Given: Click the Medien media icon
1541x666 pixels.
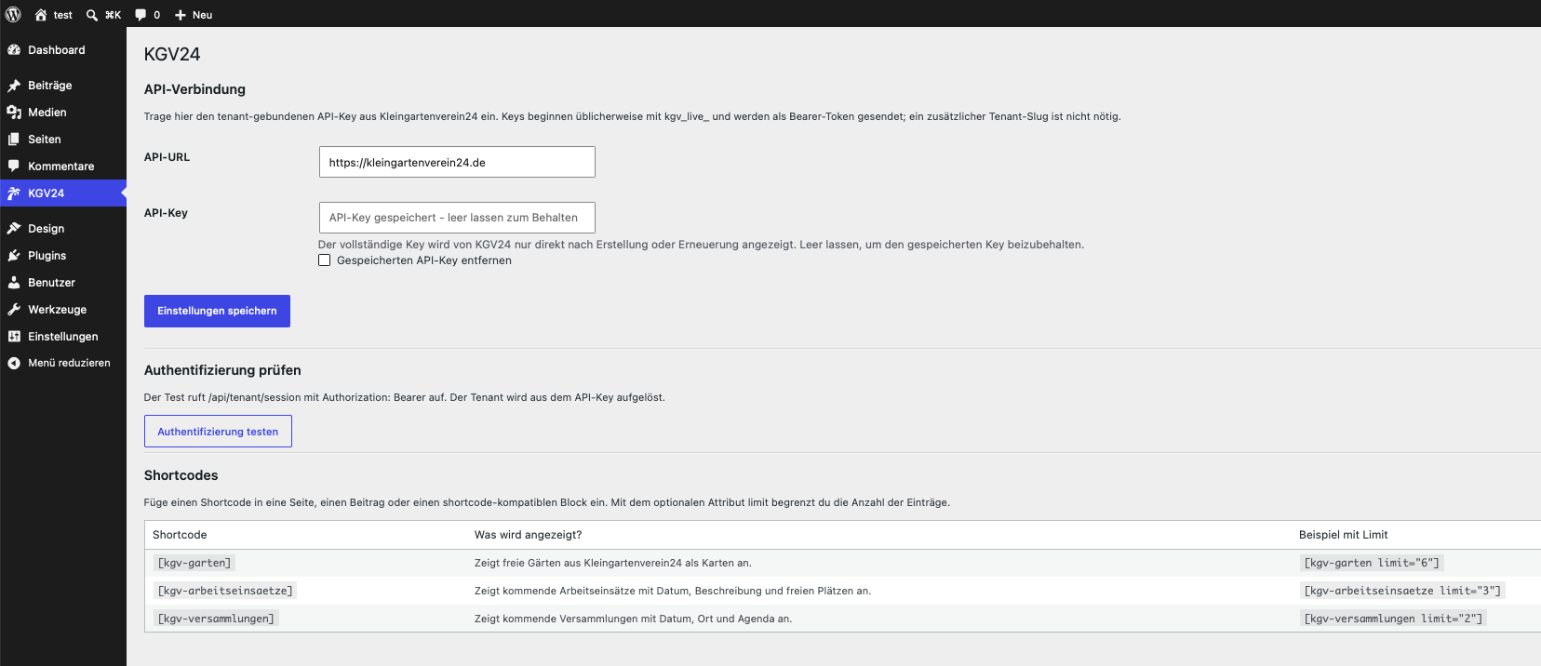Looking at the screenshot, I should (x=14, y=113).
